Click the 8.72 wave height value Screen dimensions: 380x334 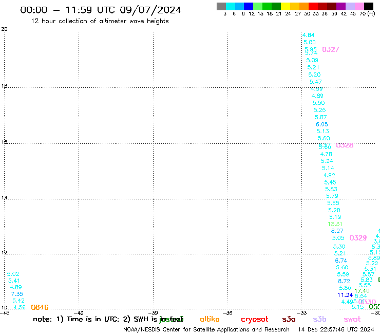(x=344, y=281)
